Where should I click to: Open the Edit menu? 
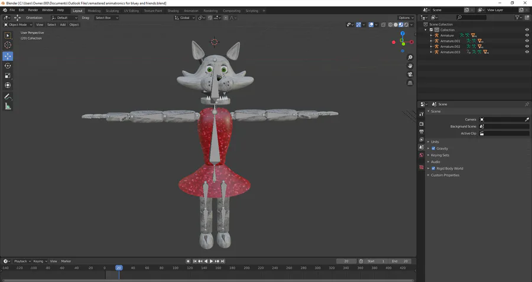(x=21, y=10)
